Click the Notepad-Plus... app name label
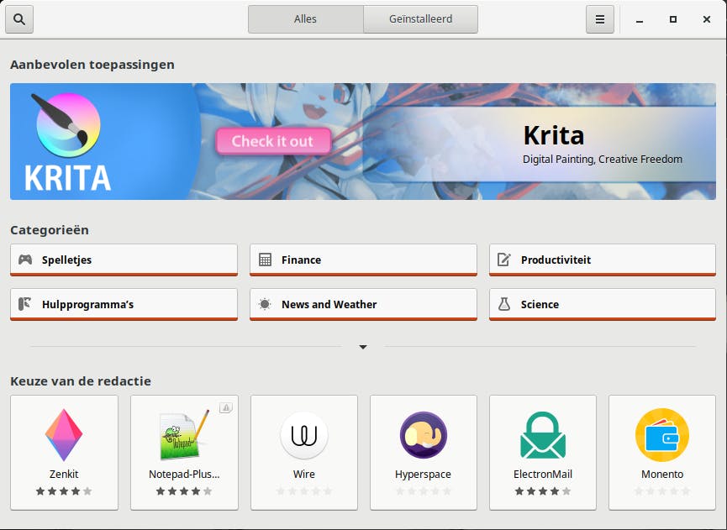The width and height of the screenshot is (727, 530). 184,475
